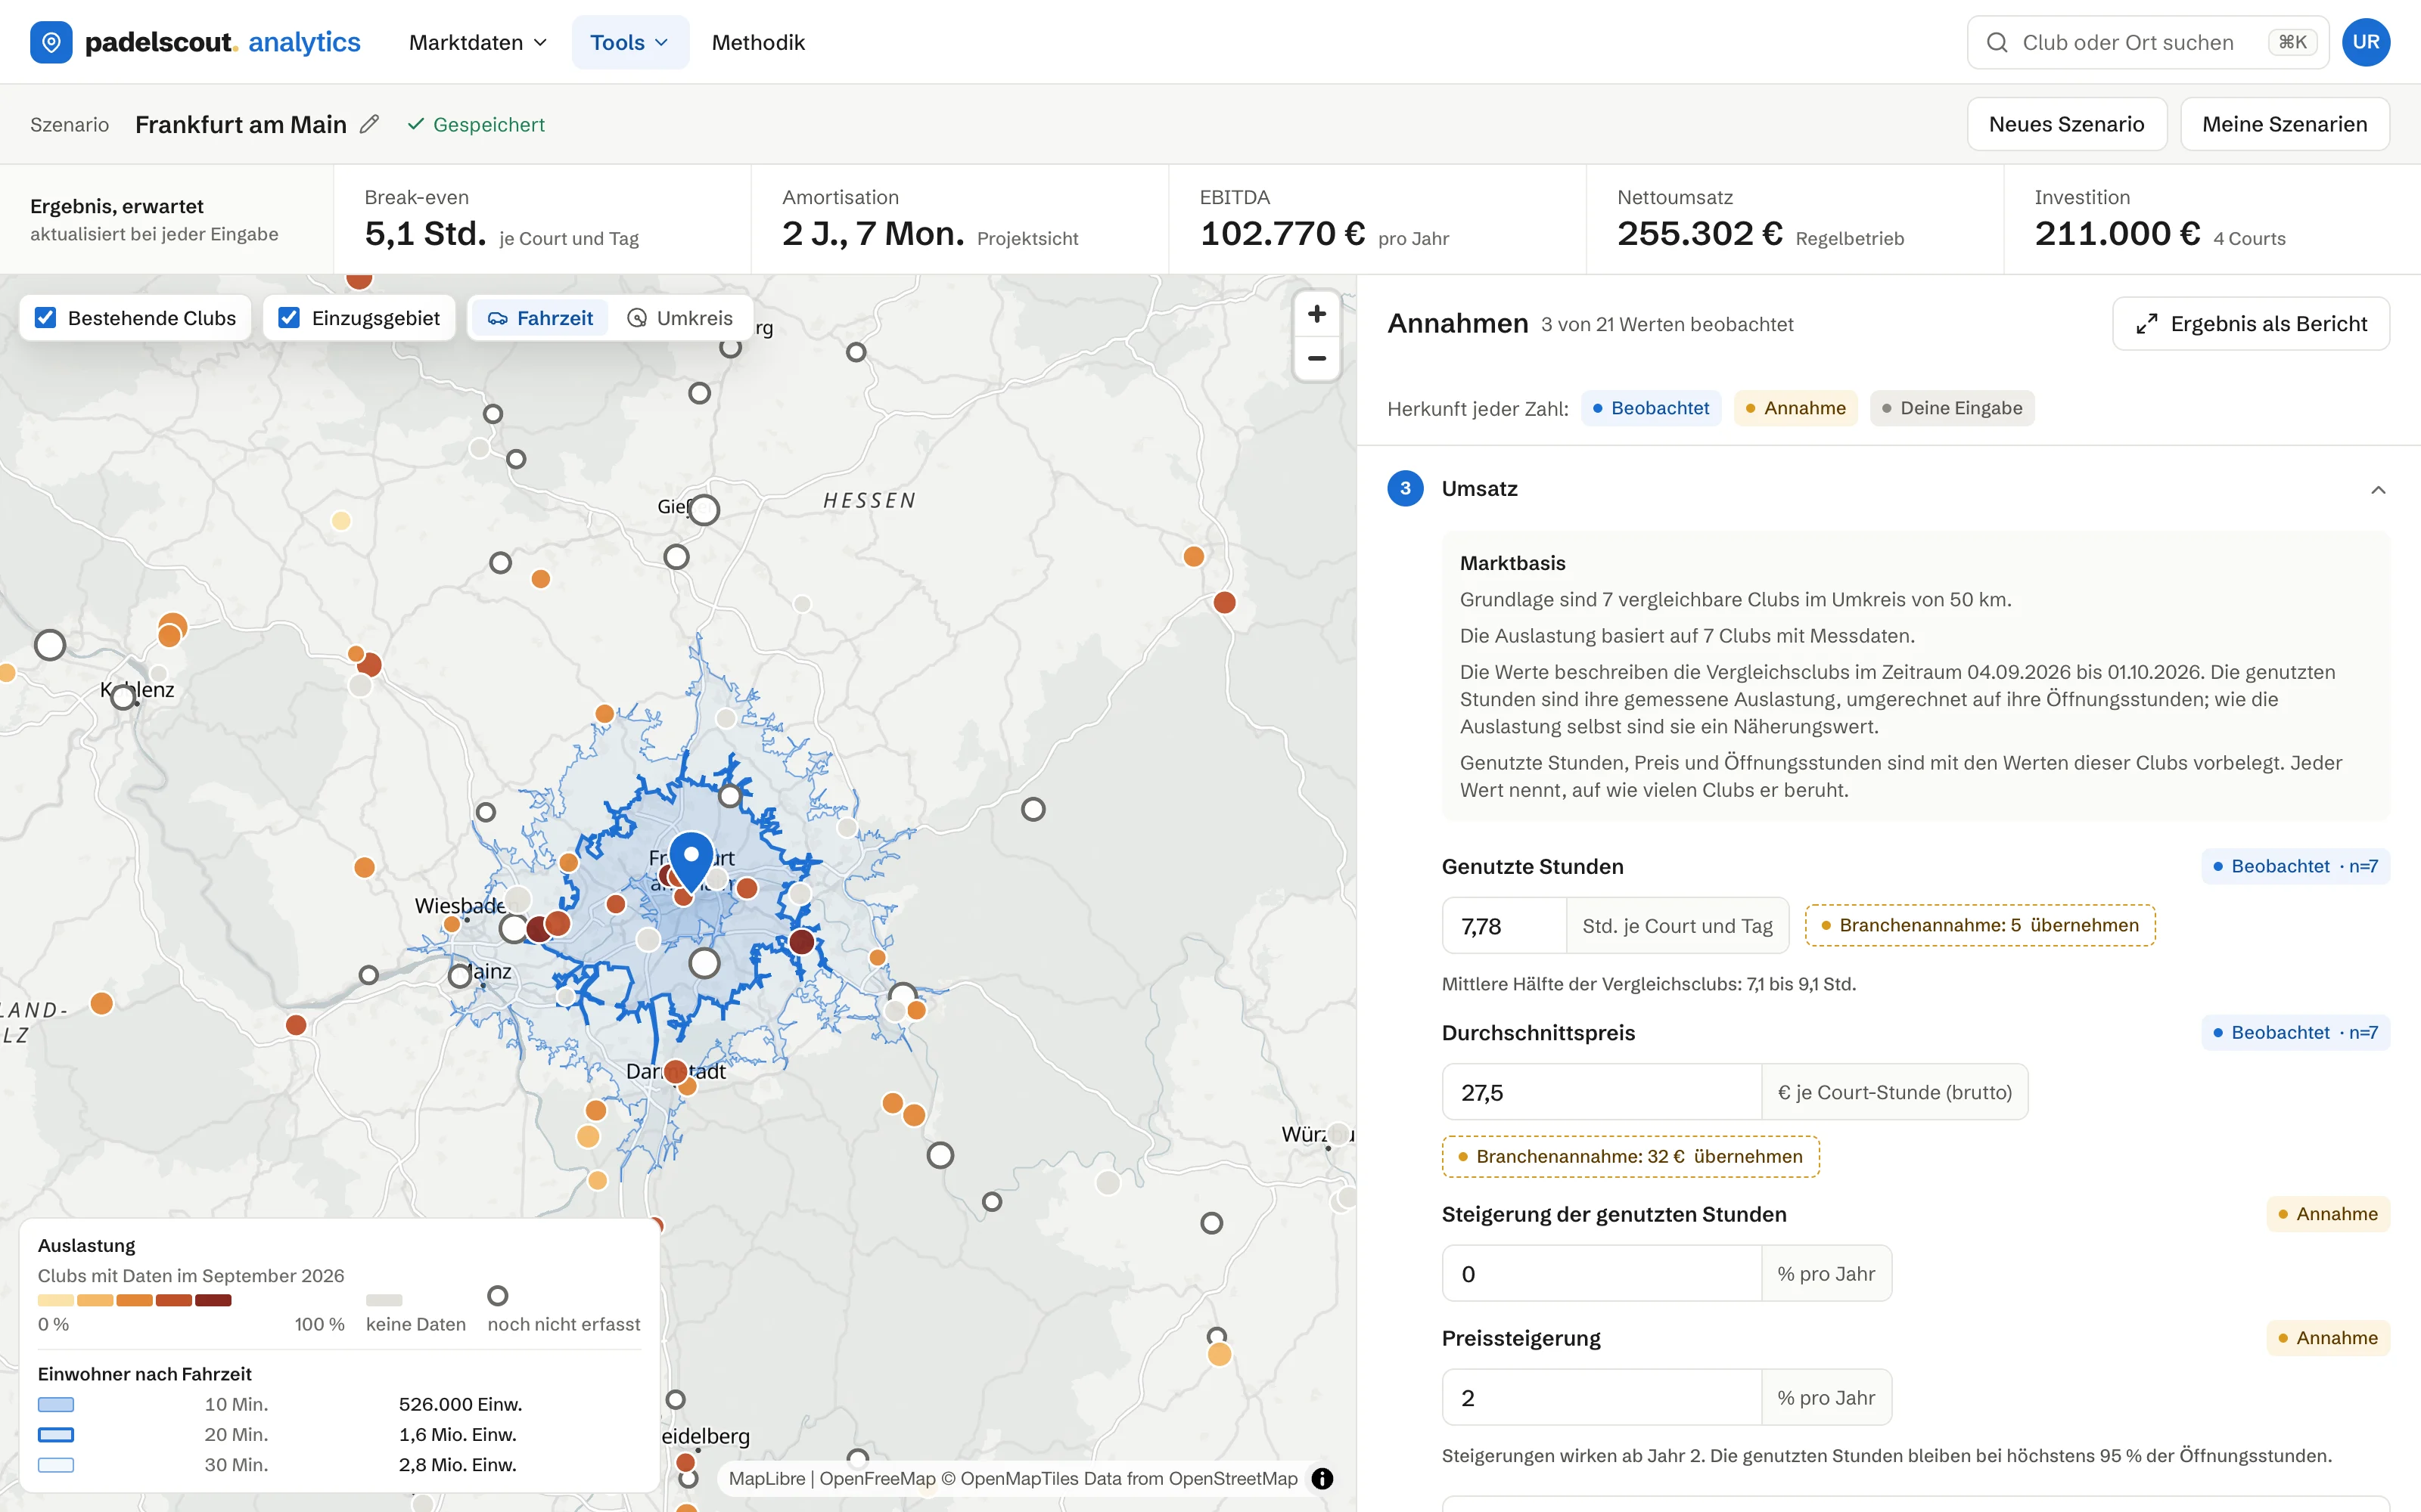Apply Branchenannahme: 32 € to Durchschnittspreis
Image resolution: width=2421 pixels, height=1512 pixels.
(x=1630, y=1156)
